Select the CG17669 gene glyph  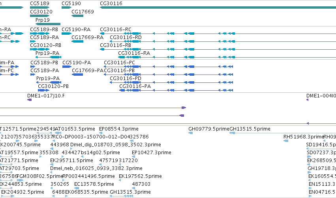(77, 16)
